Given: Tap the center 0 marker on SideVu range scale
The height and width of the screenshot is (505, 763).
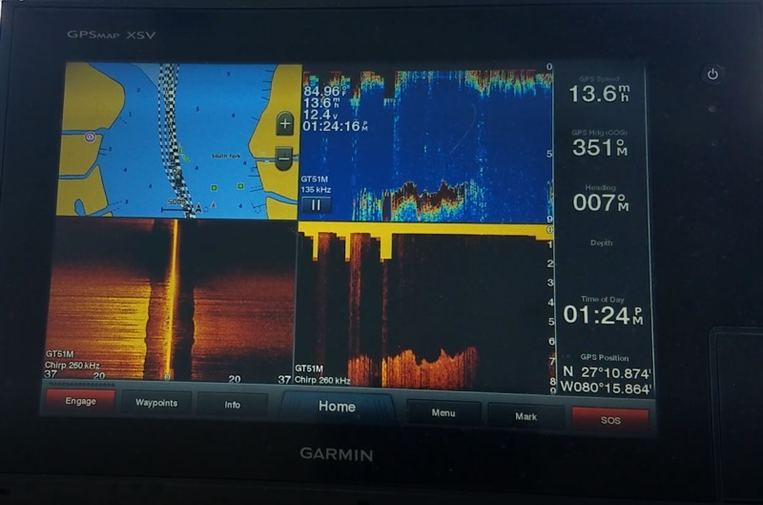Looking at the screenshot, I should click(167, 377).
